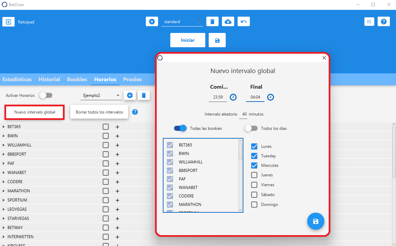Expand the BET365 tree row
Image resolution: width=396 pixels, height=246 pixels.
tap(3, 126)
